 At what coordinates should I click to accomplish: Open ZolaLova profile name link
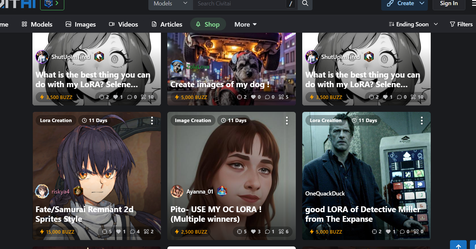[x=198, y=67]
